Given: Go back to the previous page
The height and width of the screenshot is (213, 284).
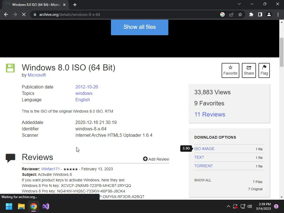Looking at the screenshot, I should [6, 14].
